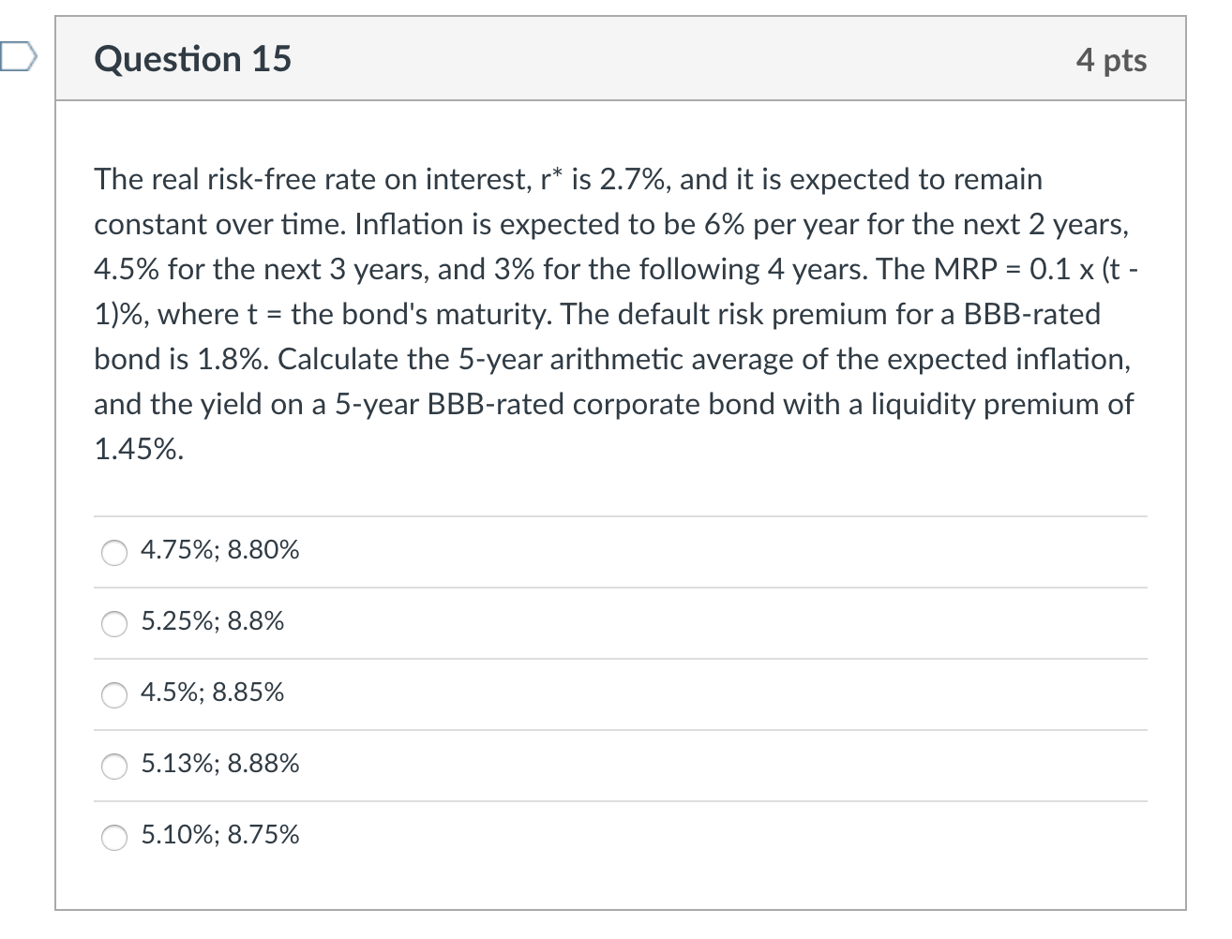This screenshot has height=939, width=1232.
Task: Choose the 5.25%; 8.8% radio button
Action: 114,624
